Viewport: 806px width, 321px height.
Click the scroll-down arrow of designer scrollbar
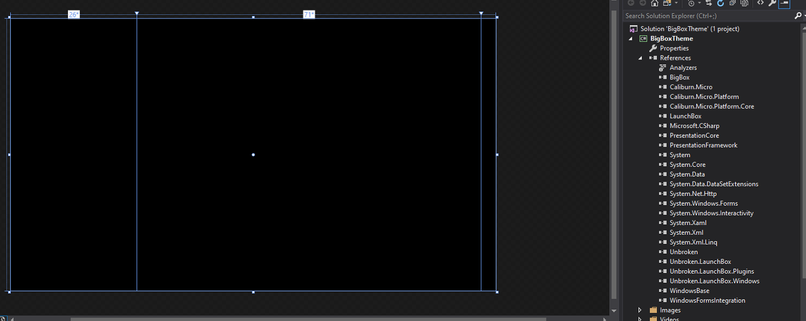(x=614, y=311)
